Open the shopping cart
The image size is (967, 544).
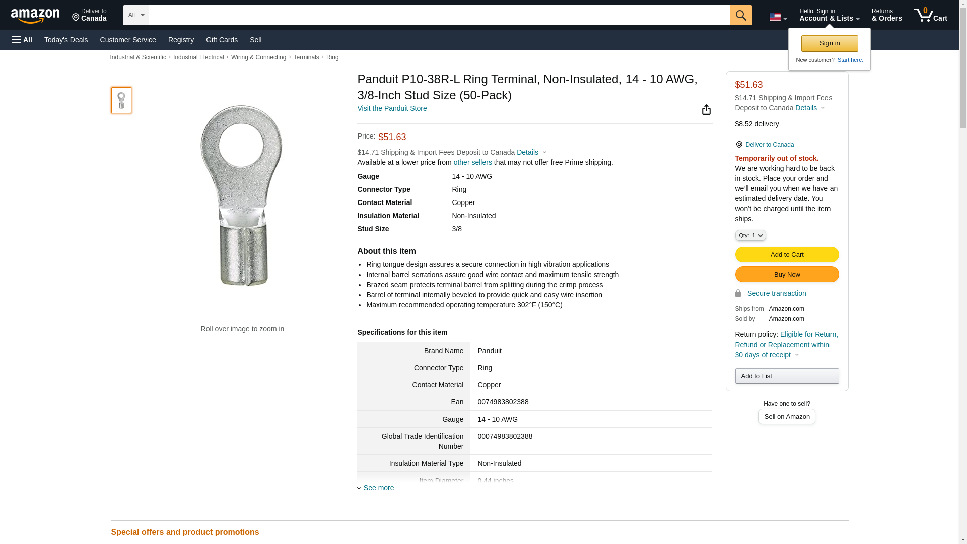[x=930, y=15]
